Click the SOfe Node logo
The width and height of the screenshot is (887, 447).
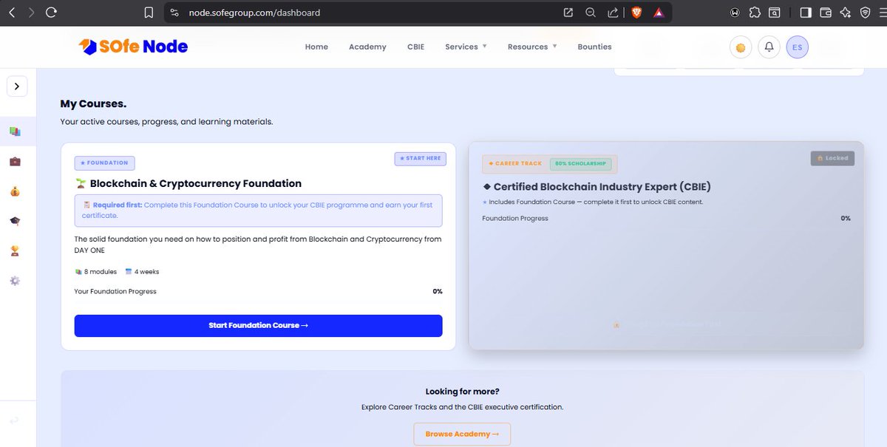click(x=133, y=47)
